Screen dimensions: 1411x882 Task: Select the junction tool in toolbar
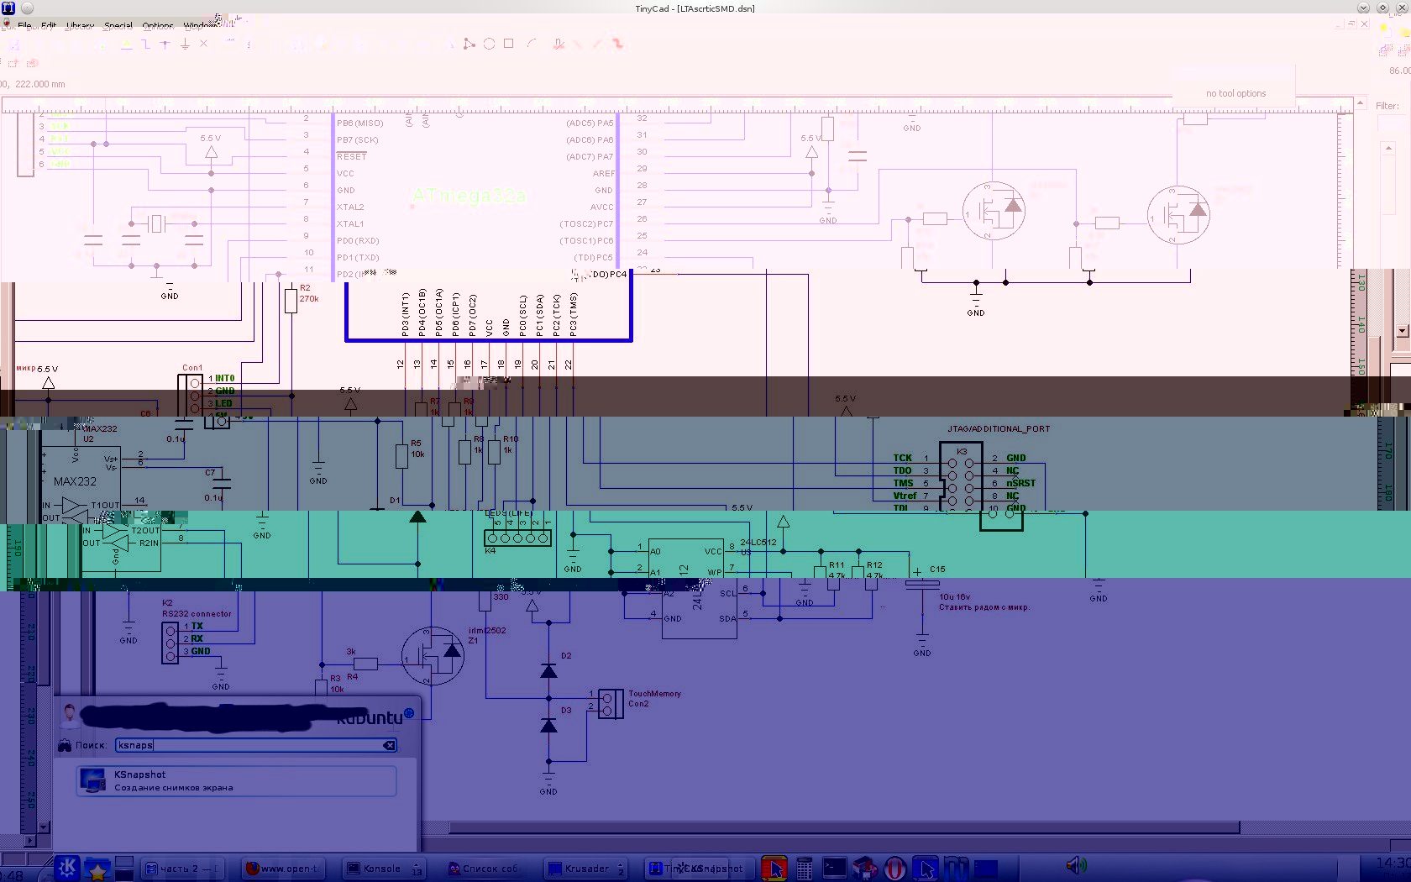(165, 44)
